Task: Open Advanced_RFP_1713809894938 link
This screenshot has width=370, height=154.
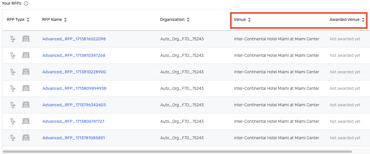Action: click(74, 88)
